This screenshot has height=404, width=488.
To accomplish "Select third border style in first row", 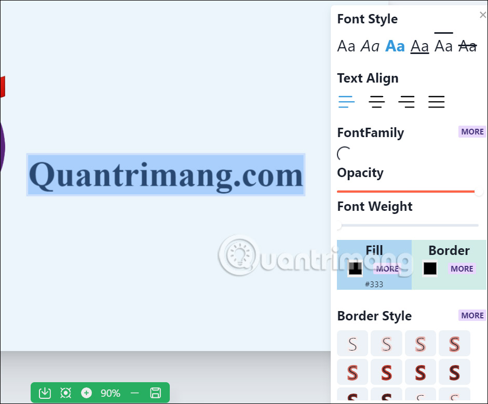I will (x=421, y=343).
